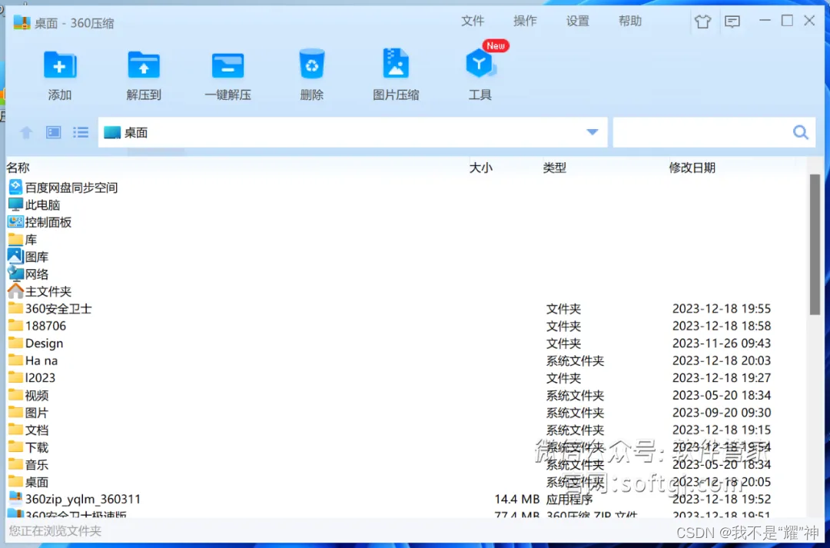Image resolution: width=830 pixels, height=548 pixels.
Task: Select the 188706 folder icon
Action: pos(16,325)
